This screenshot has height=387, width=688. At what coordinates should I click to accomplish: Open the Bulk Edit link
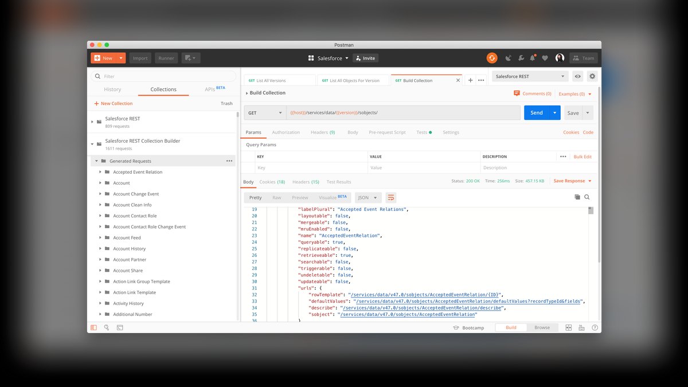coord(583,157)
